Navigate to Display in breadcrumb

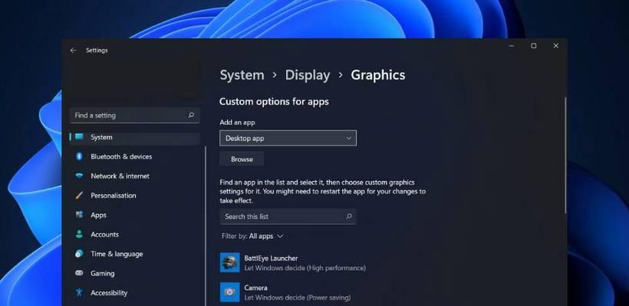[308, 75]
